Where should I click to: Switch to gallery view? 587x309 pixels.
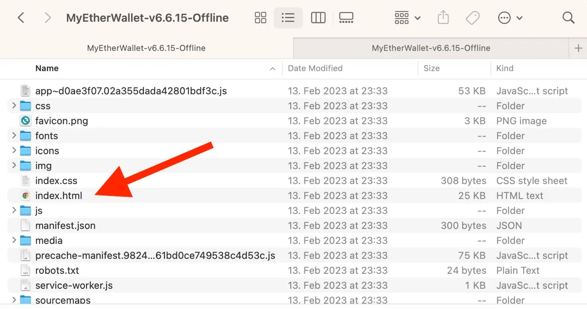[x=346, y=18]
